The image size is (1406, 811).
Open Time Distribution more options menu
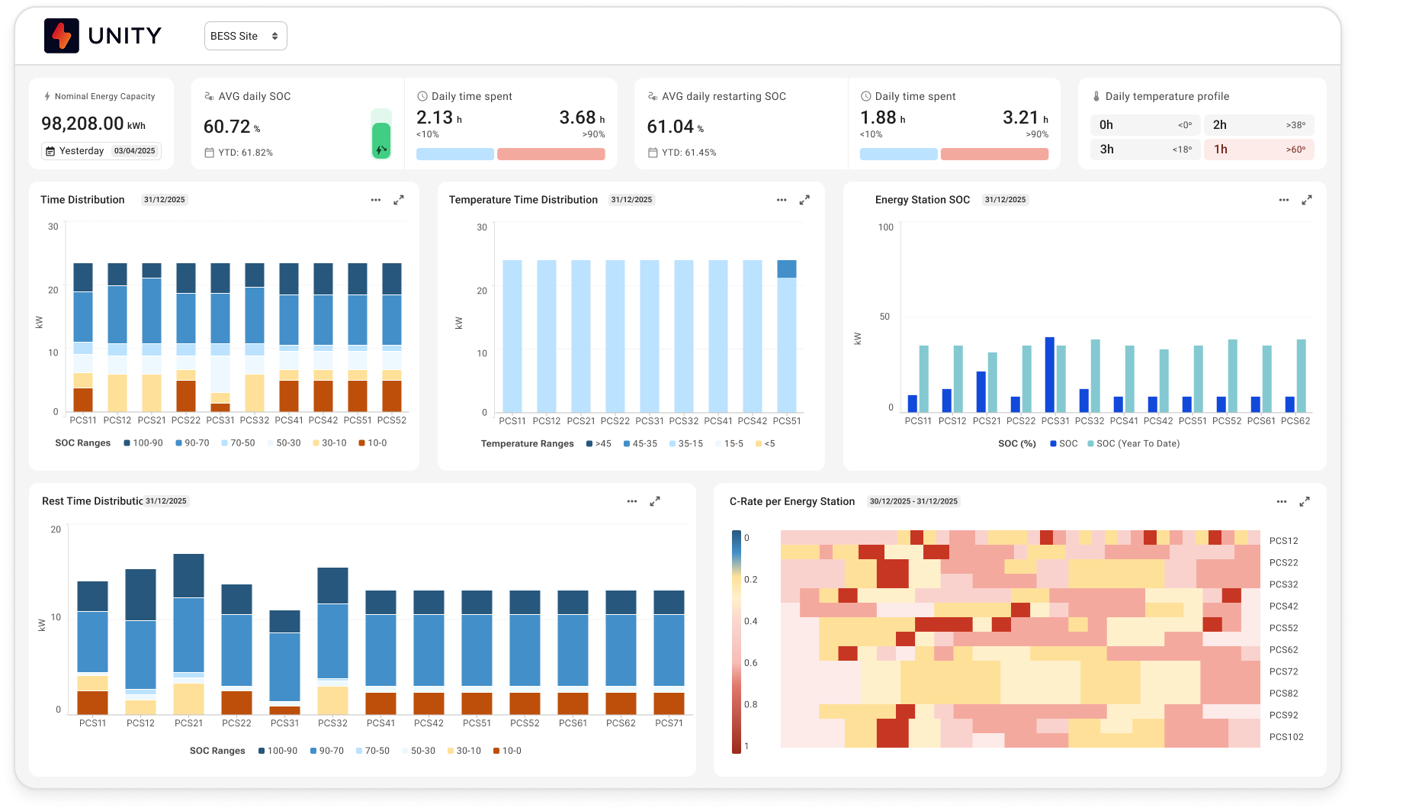click(376, 200)
